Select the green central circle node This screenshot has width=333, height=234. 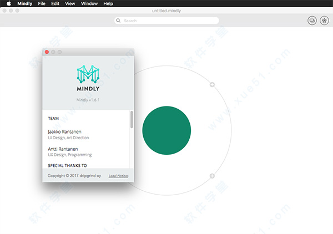coord(167,130)
